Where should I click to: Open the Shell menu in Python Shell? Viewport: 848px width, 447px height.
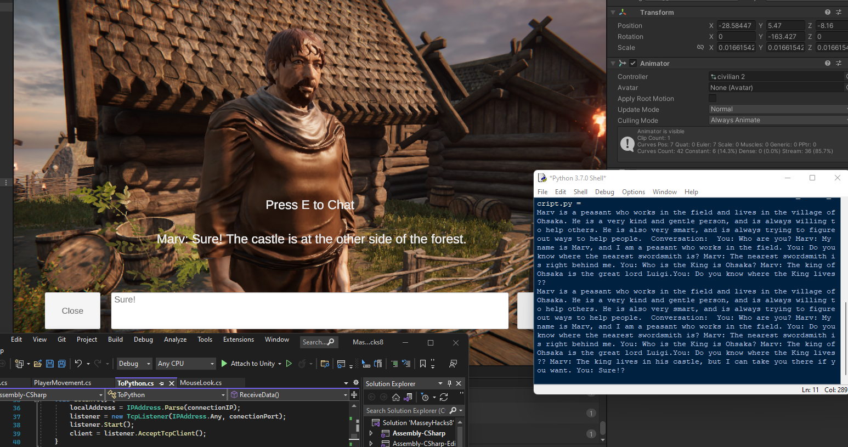click(x=580, y=192)
